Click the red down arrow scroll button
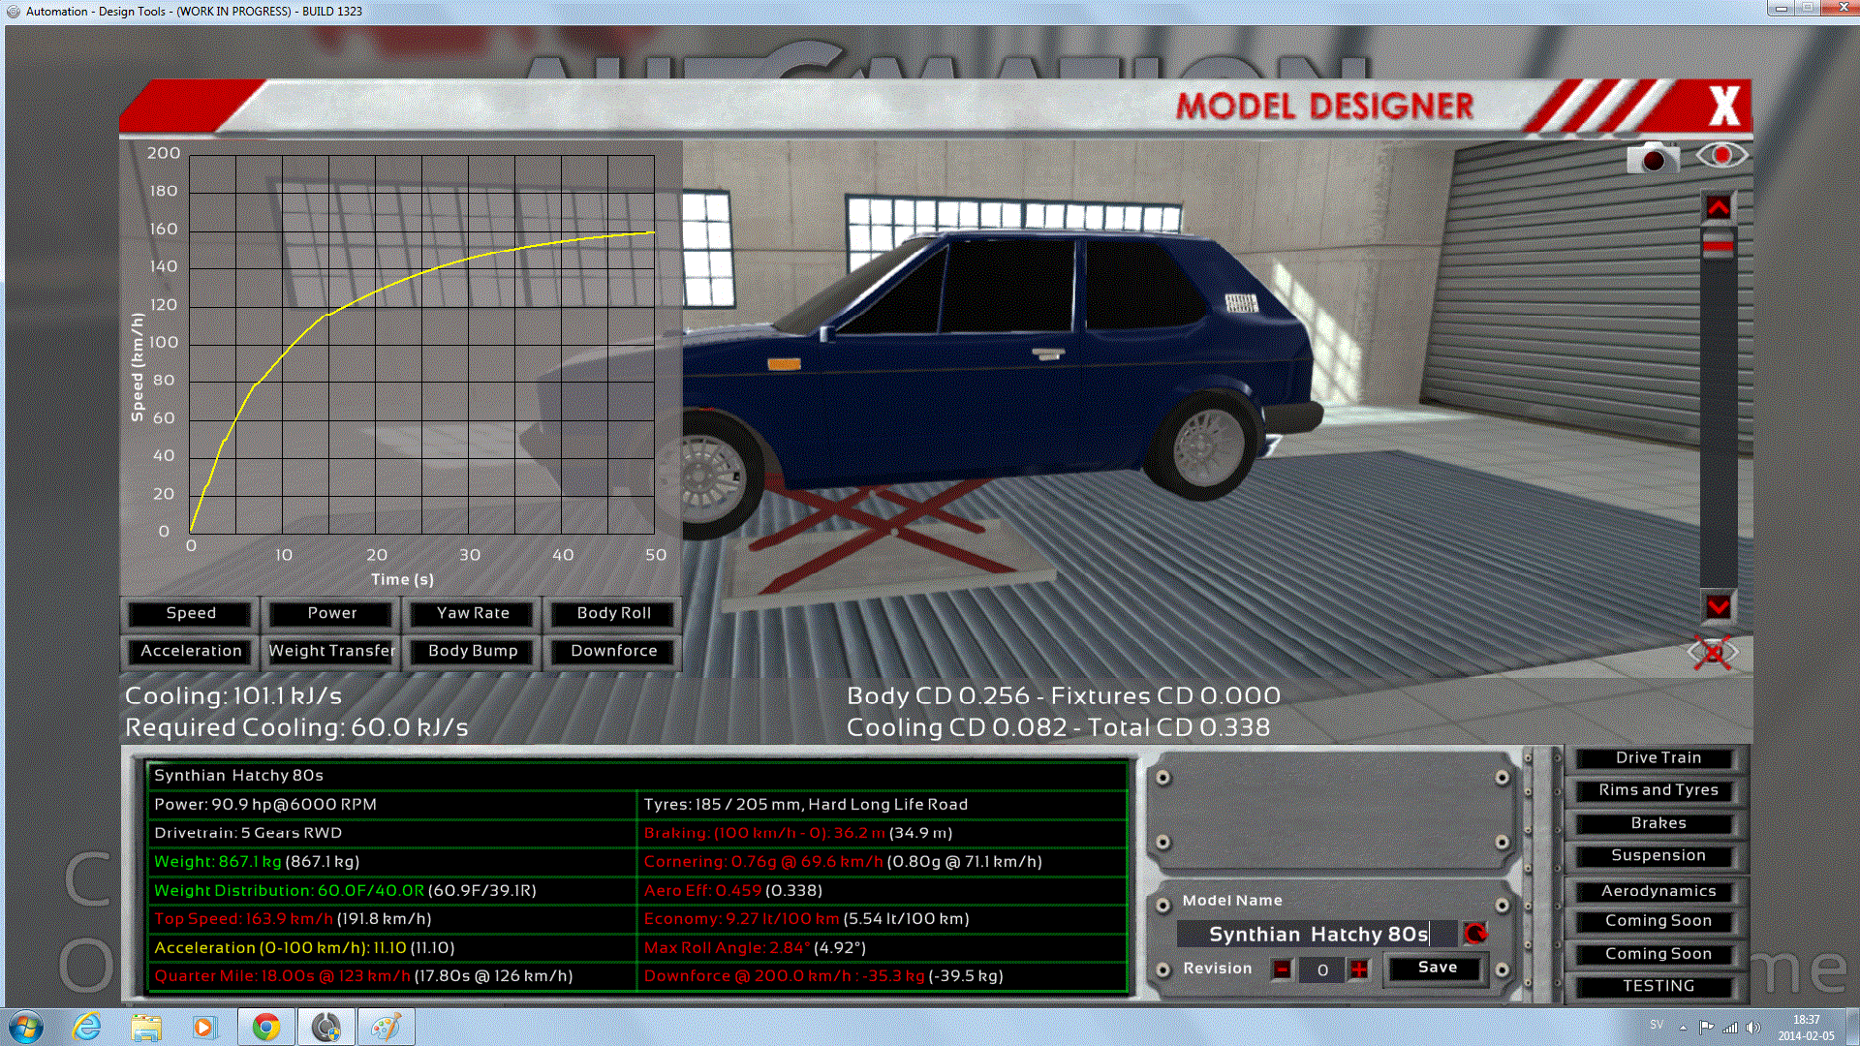Screen dimensions: 1860x1046 pyautogui.click(x=1719, y=606)
